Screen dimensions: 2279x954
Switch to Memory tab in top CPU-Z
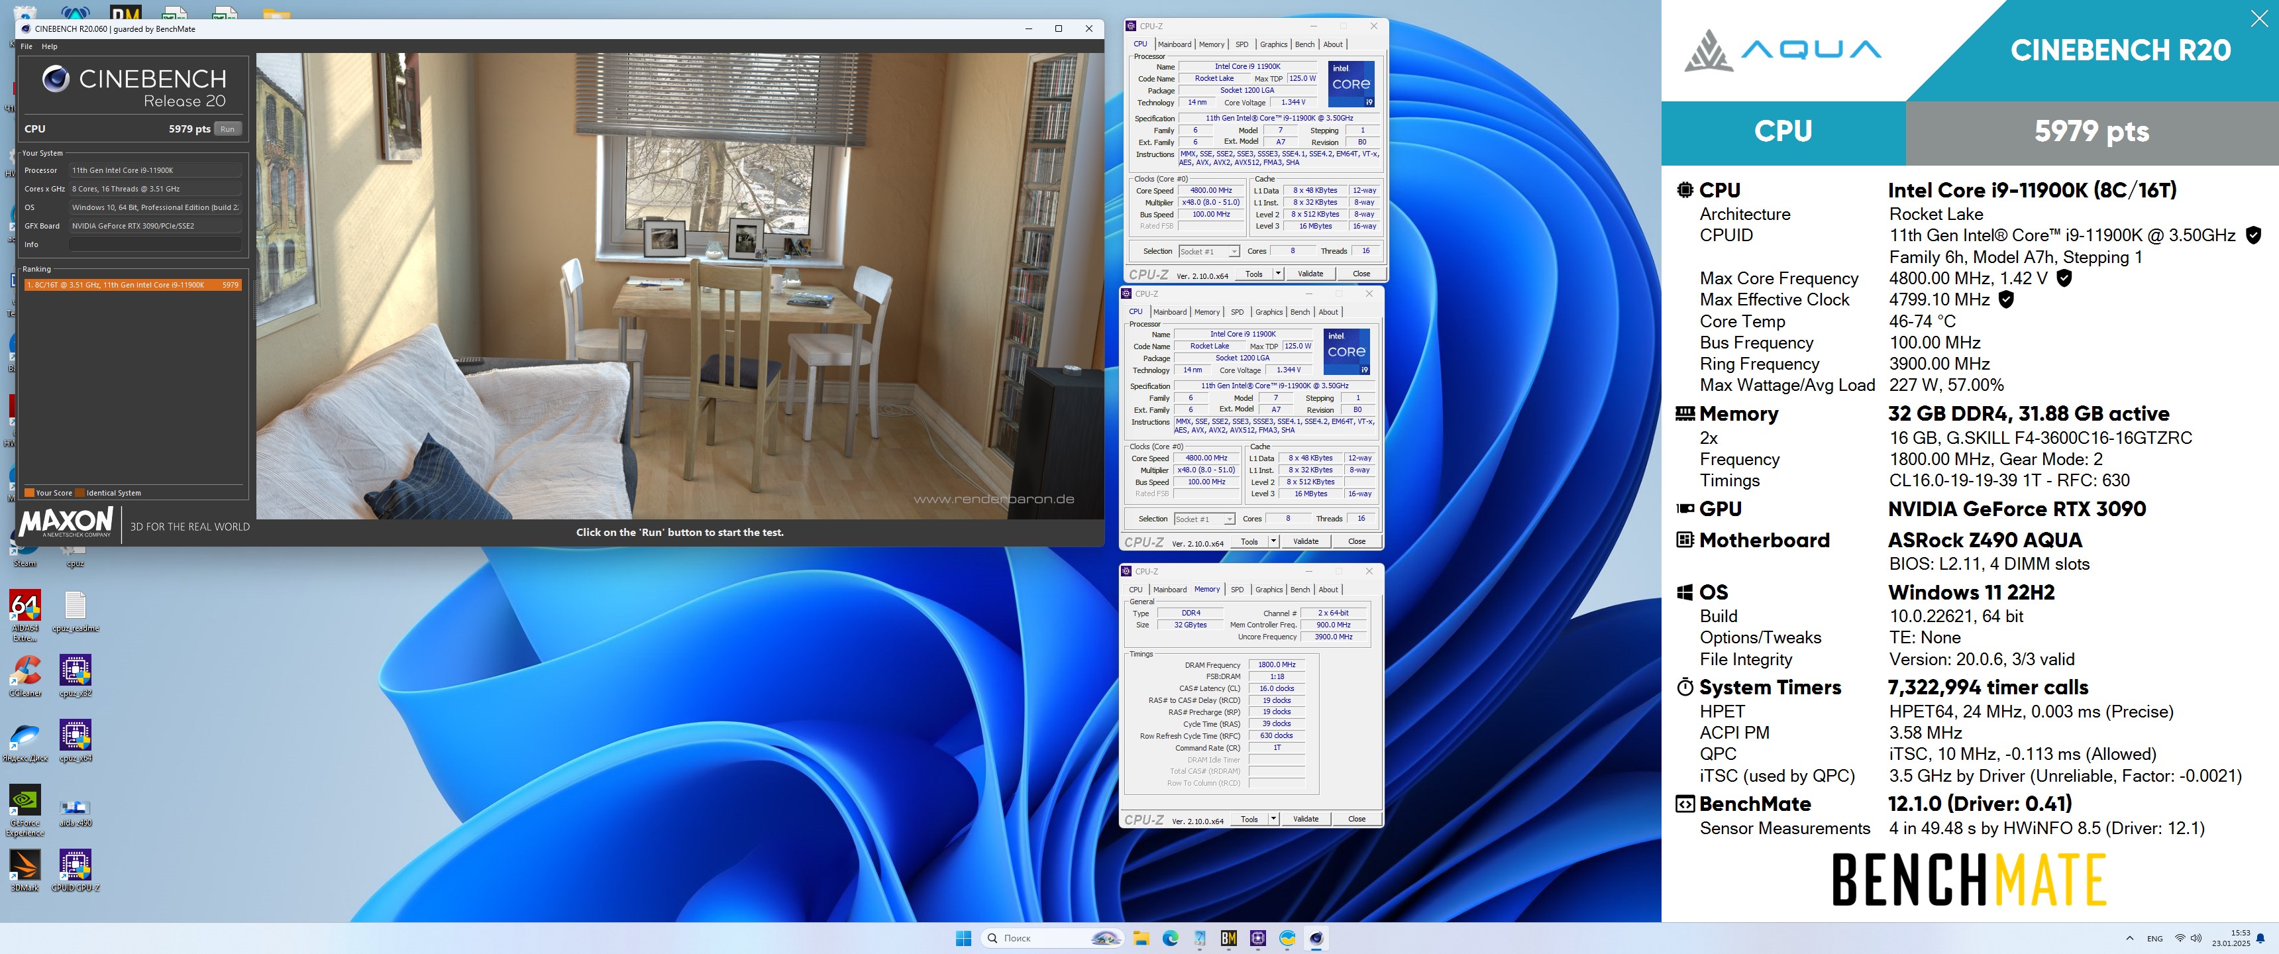point(1211,44)
